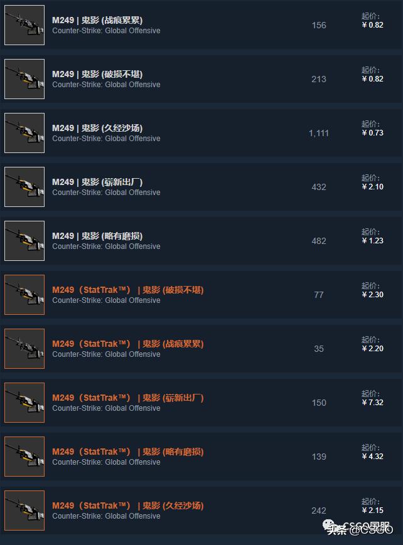Click the ¥ 2.10 starting price
The image size is (403, 545).
tap(372, 187)
